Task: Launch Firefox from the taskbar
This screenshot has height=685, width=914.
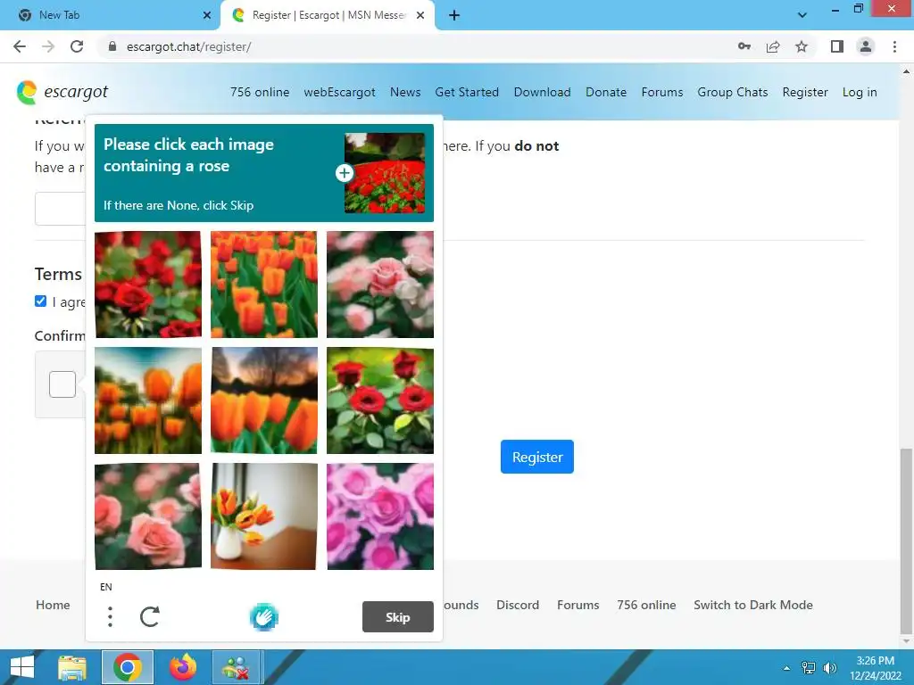Action: tap(183, 667)
